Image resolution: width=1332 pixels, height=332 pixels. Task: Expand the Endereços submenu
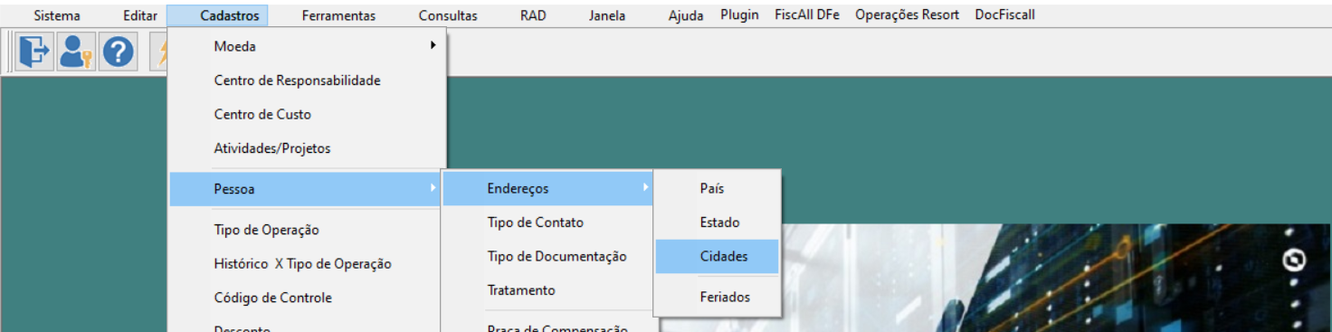coord(547,189)
